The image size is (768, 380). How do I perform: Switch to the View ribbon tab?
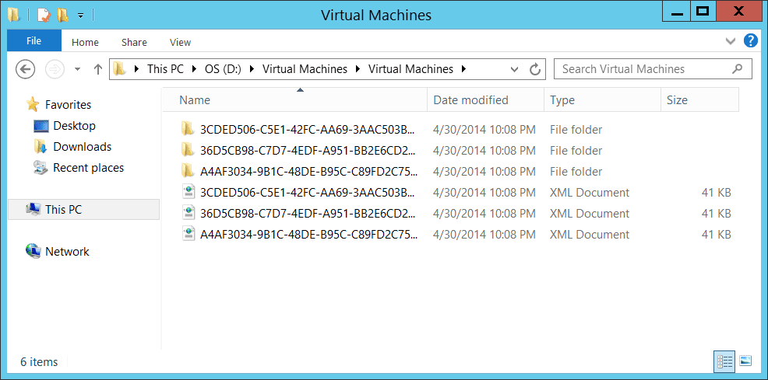coord(180,43)
